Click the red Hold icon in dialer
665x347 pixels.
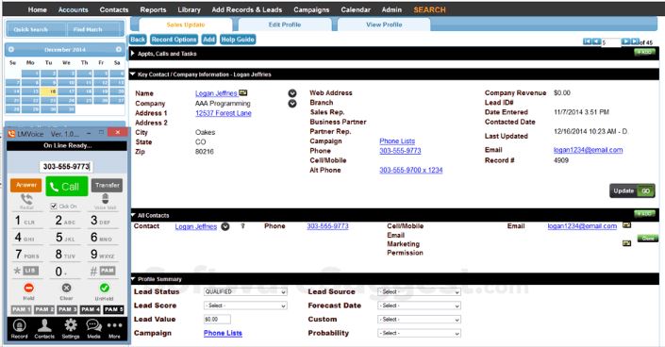28,288
